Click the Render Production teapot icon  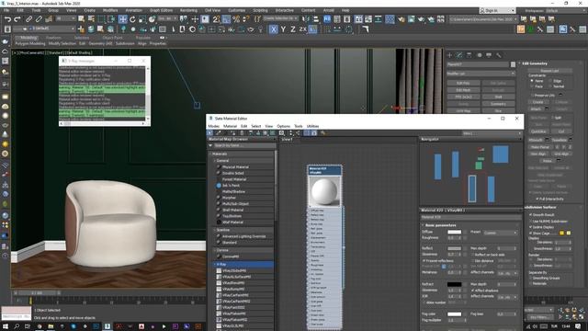pyautogui.click(x=421, y=19)
